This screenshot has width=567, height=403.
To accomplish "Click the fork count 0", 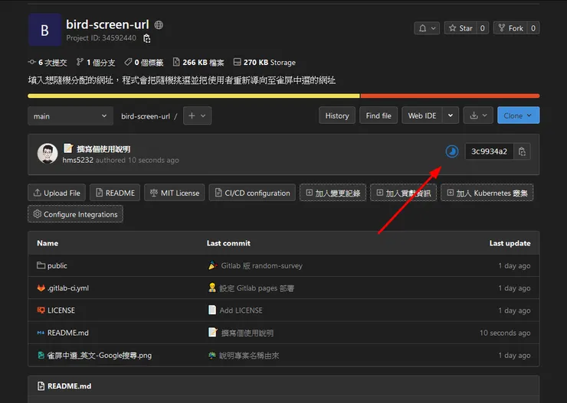I will pos(533,28).
